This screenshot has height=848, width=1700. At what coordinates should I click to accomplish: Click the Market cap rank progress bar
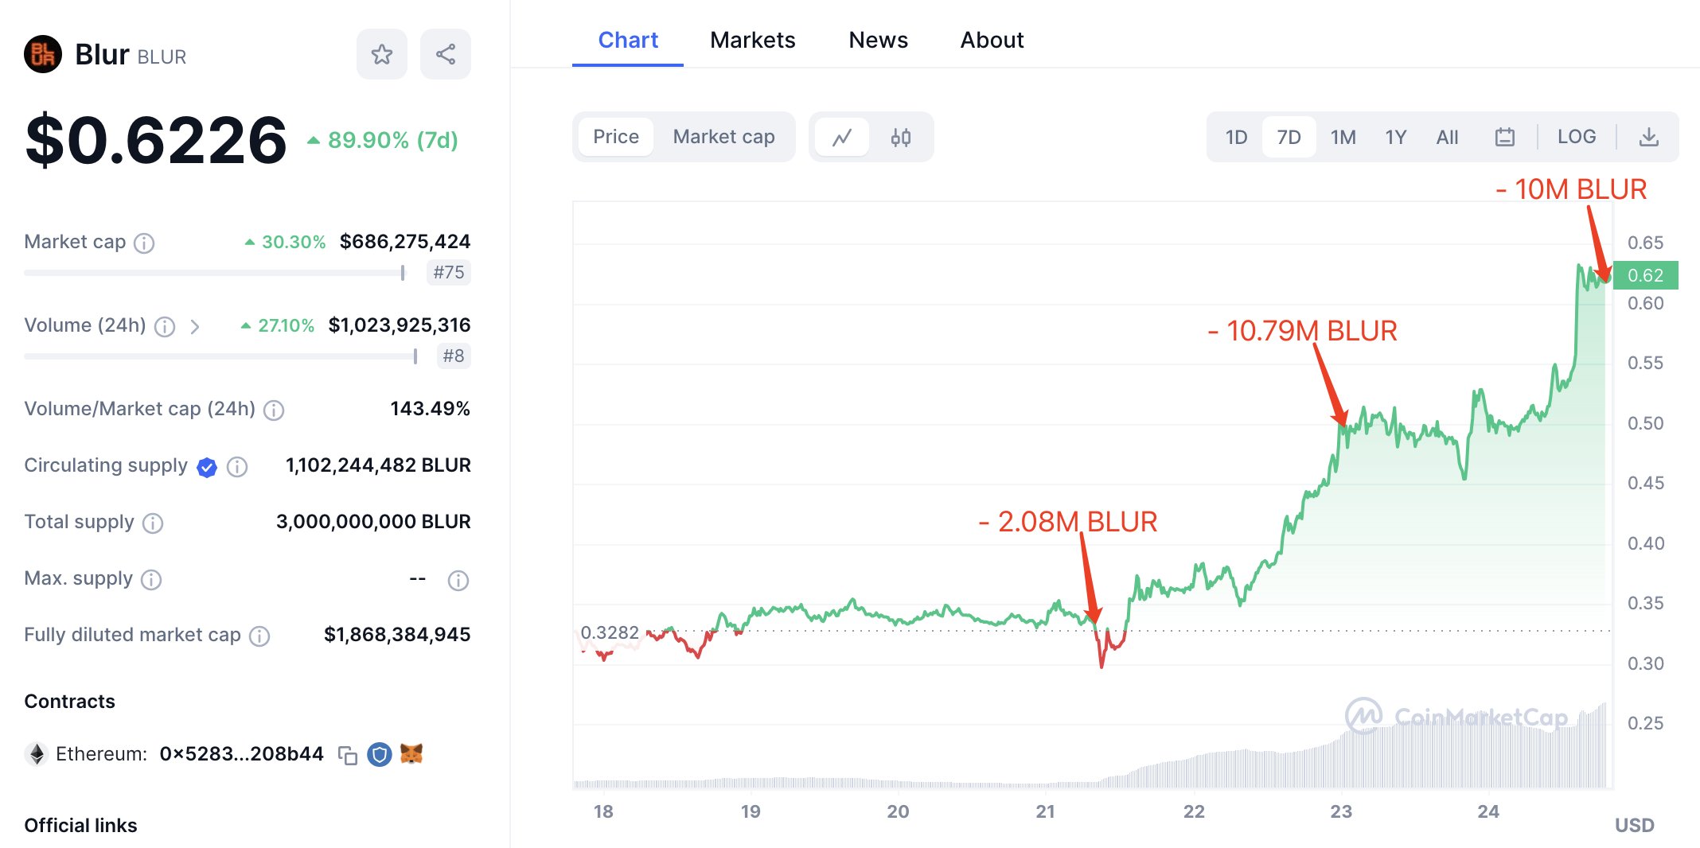pos(215,273)
